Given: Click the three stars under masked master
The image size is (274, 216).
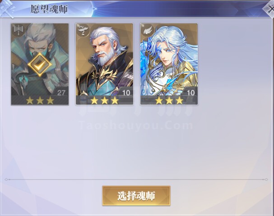Looking at the screenshot, I should (40, 100).
